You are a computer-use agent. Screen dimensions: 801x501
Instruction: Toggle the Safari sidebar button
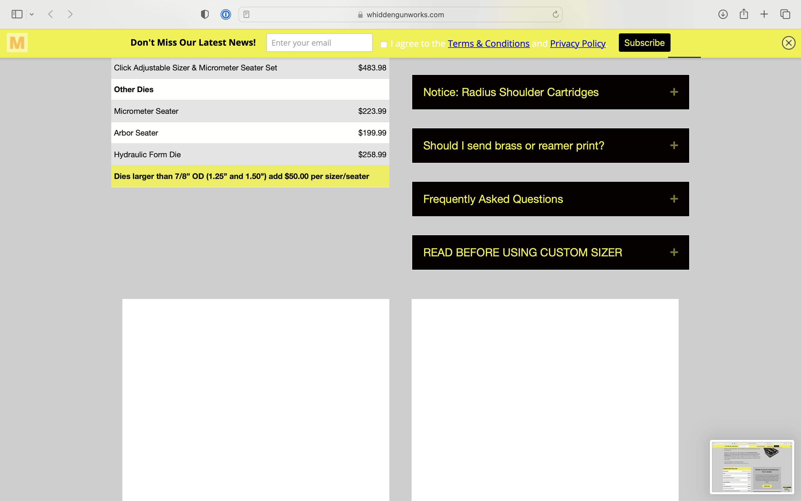tap(17, 14)
